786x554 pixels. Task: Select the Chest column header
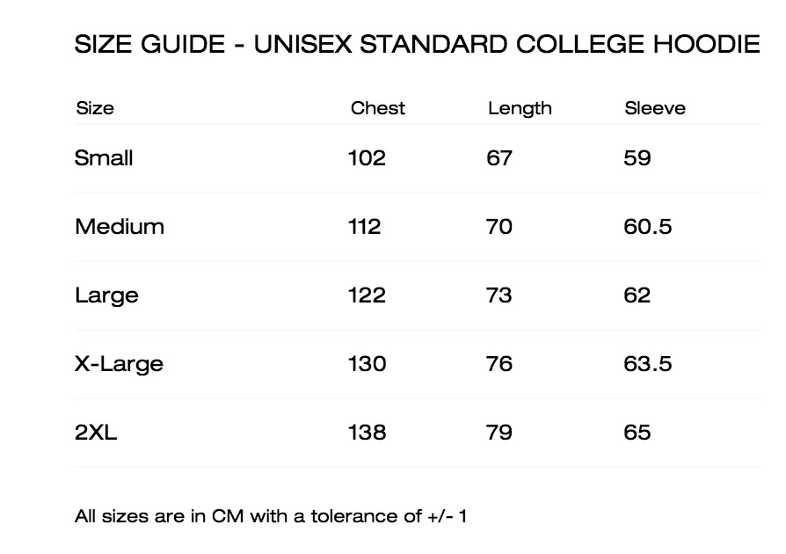pos(377,108)
